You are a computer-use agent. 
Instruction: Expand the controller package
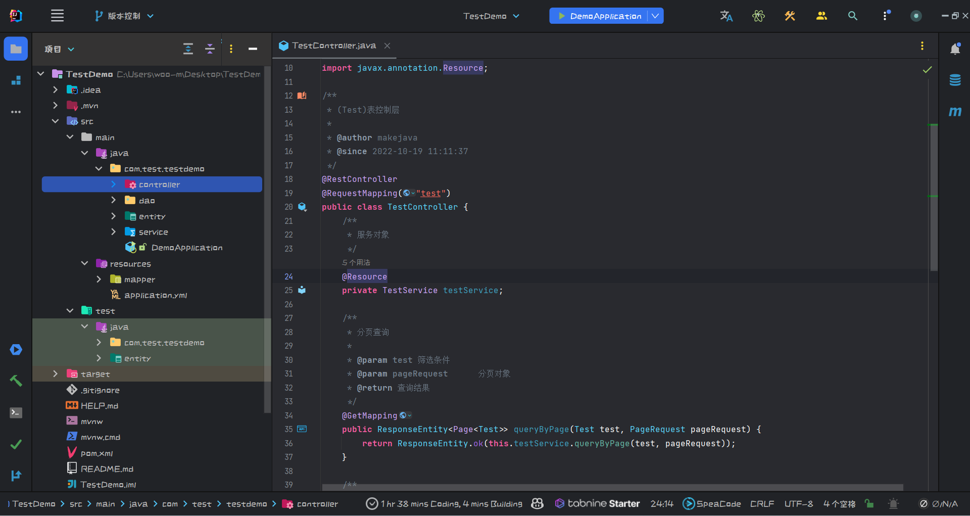114,184
